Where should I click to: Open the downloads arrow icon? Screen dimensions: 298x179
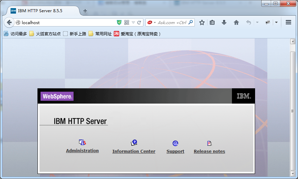tap(224, 22)
